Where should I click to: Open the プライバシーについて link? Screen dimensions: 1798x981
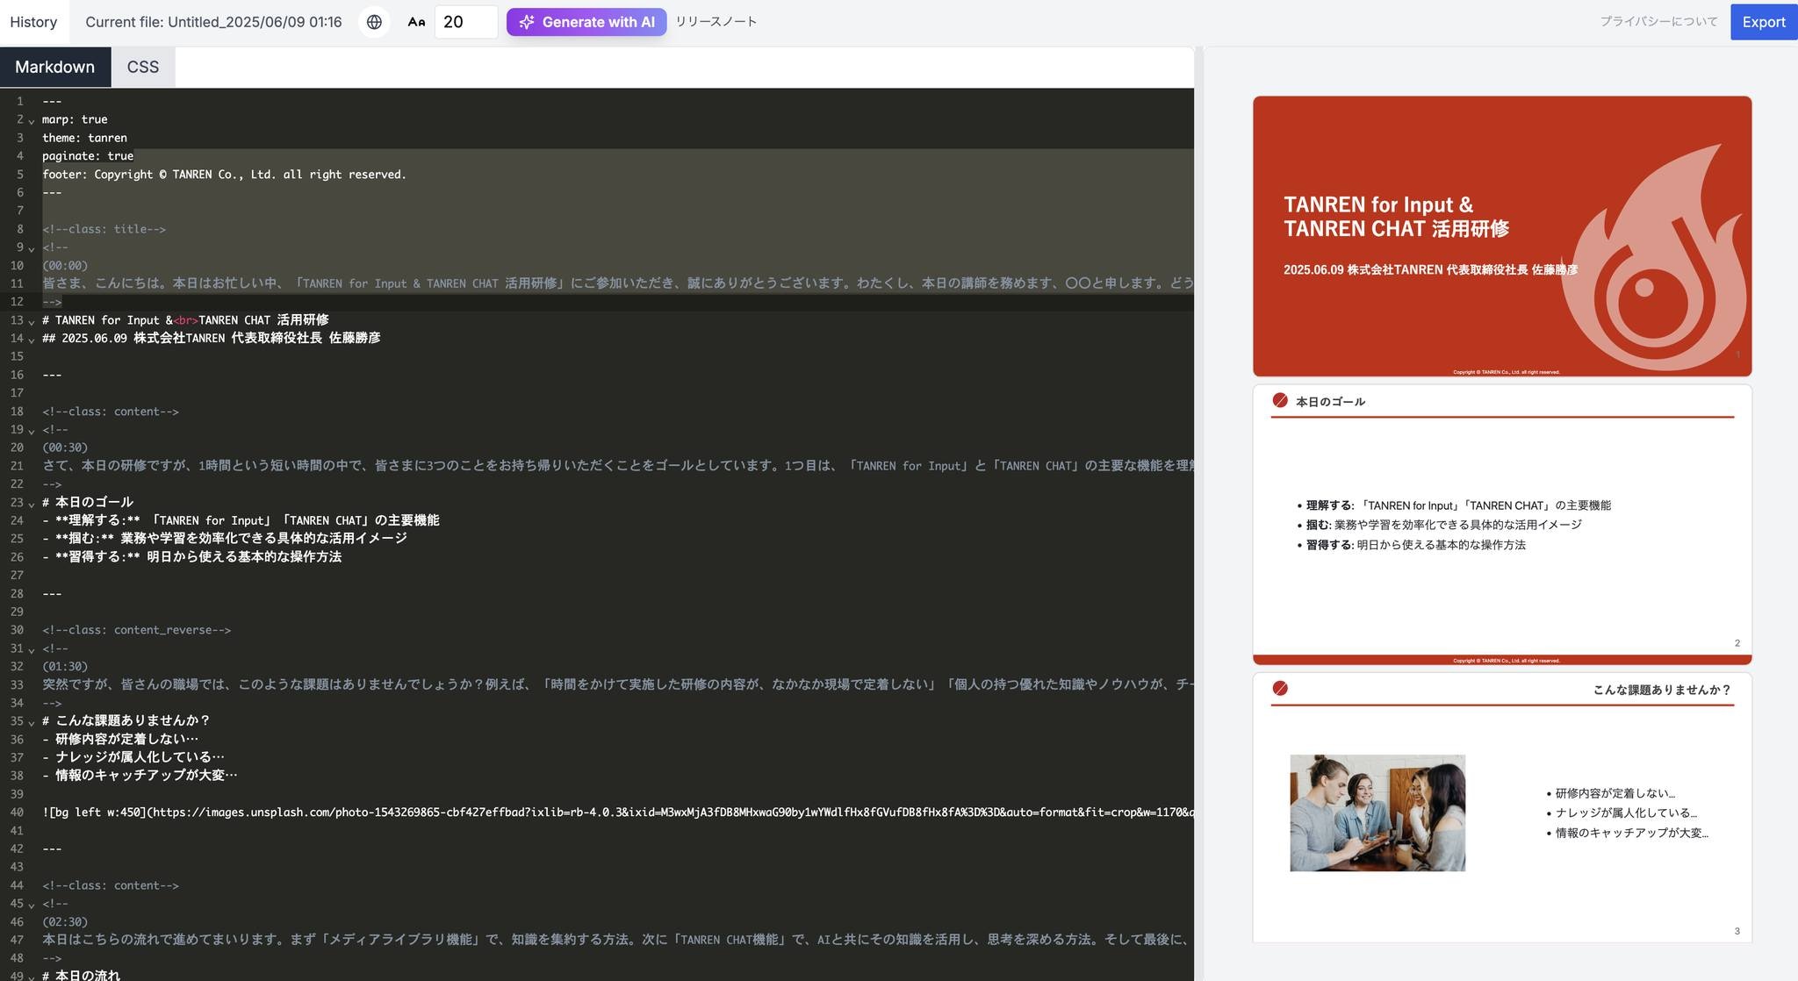coord(1658,22)
